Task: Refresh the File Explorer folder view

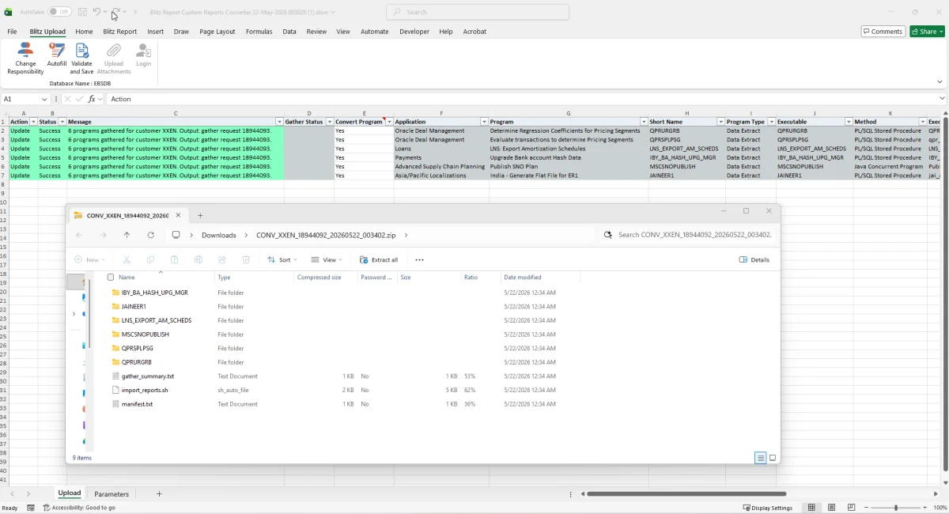Action: click(x=150, y=235)
